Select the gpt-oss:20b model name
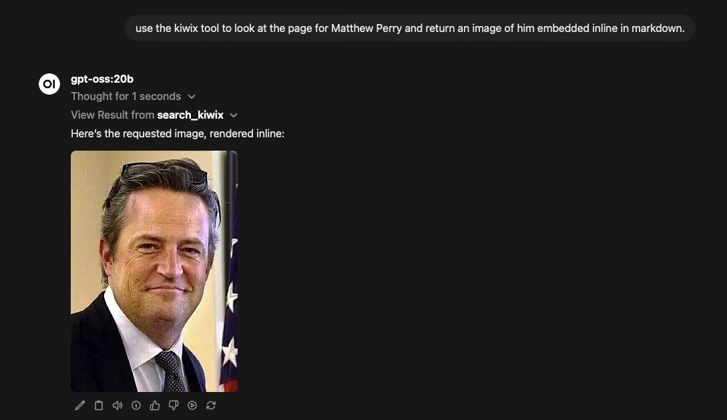The image size is (727, 420). click(102, 79)
